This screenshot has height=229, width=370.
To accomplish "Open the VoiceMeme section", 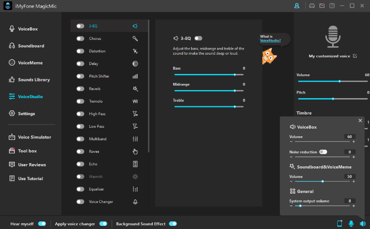I will tap(26, 63).
